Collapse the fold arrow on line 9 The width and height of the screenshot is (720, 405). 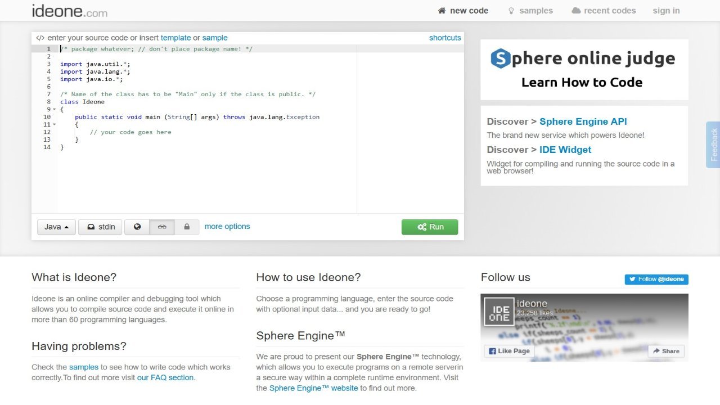[54, 109]
